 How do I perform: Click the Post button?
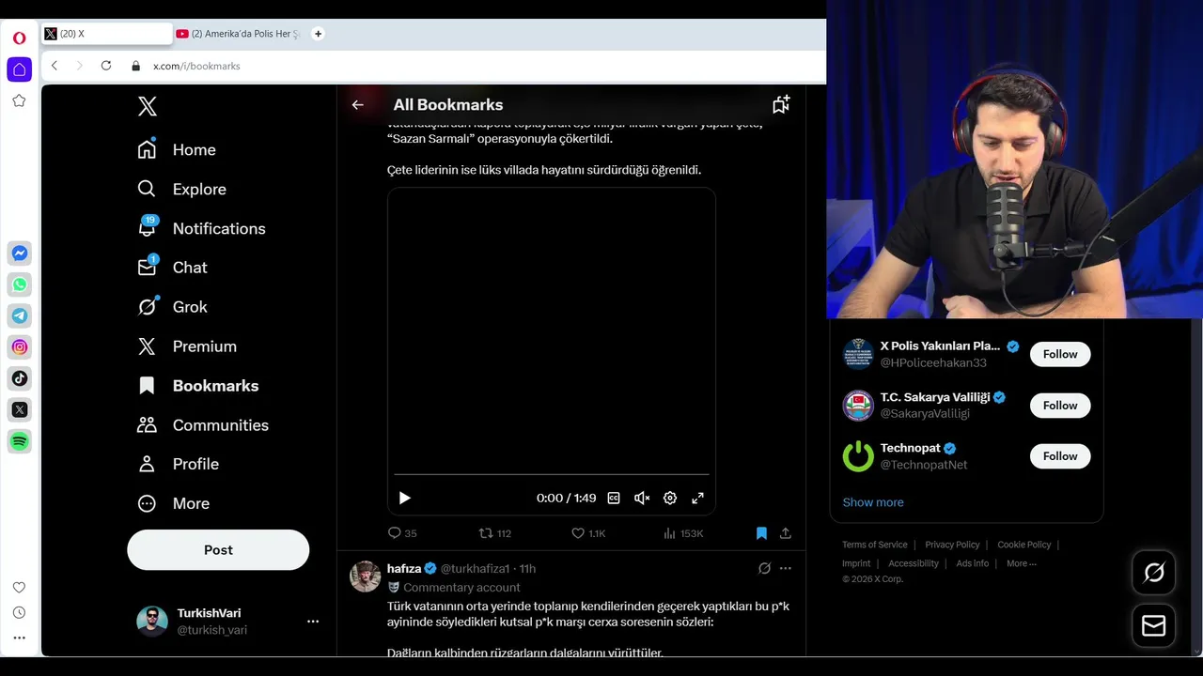[x=218, y=550]
